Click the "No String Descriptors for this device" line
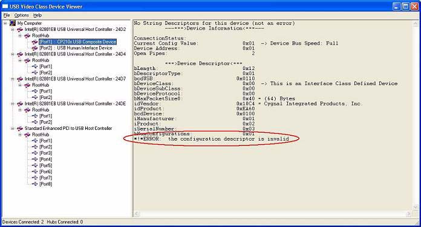The width and height of the screenshot is (421, 227). (x=214, y=24)
